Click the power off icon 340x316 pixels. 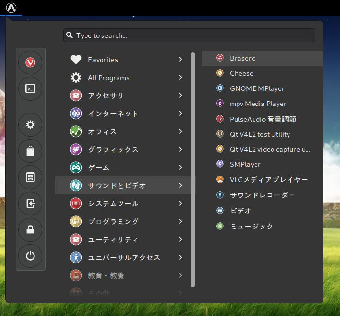point(30,256)
